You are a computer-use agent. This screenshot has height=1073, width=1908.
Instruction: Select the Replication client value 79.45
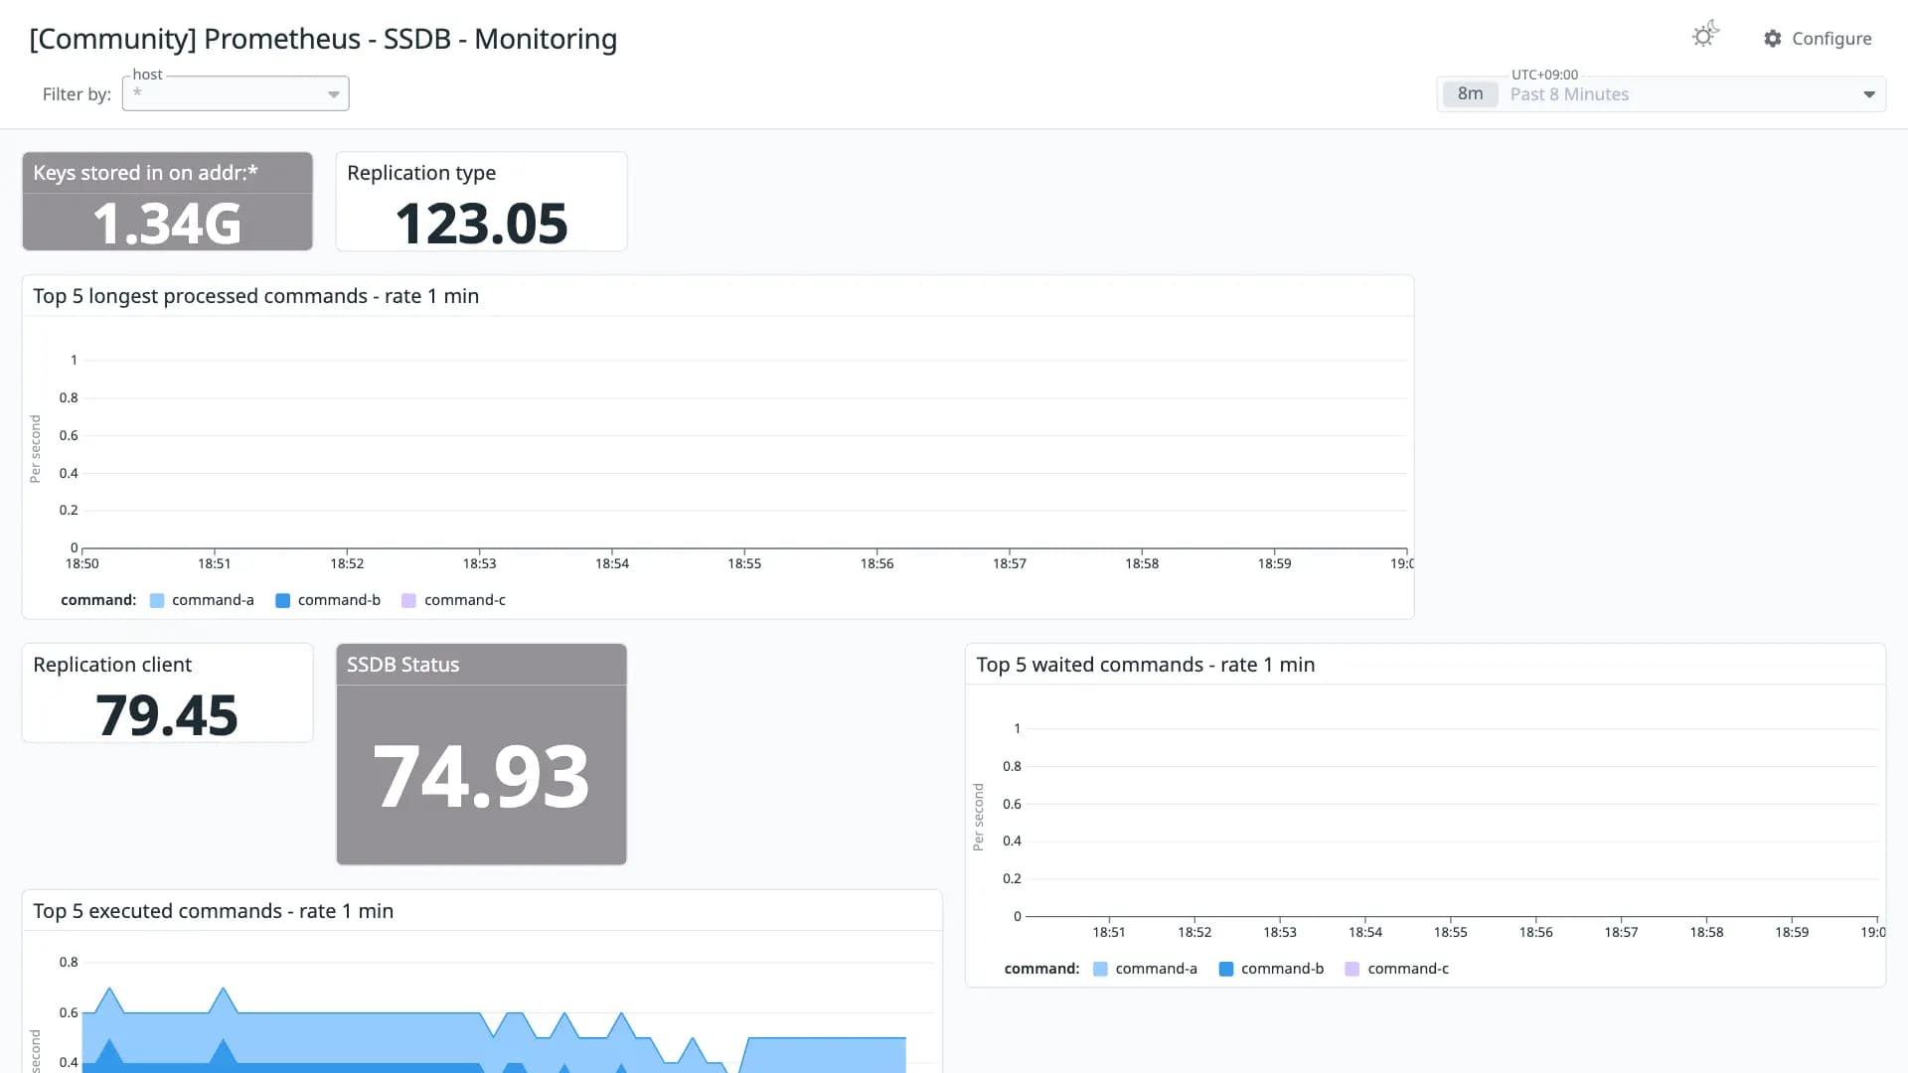click(167, 715)
